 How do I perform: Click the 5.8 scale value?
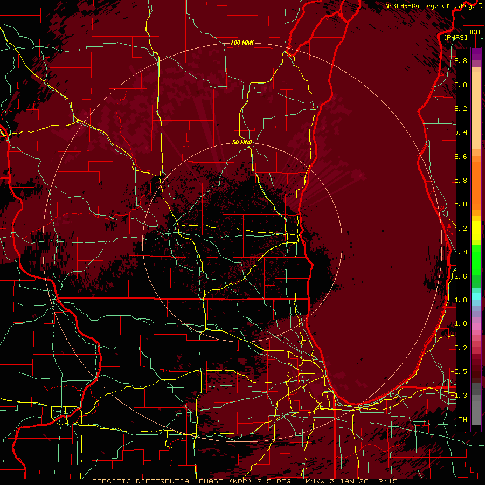[x=461, y=181]
